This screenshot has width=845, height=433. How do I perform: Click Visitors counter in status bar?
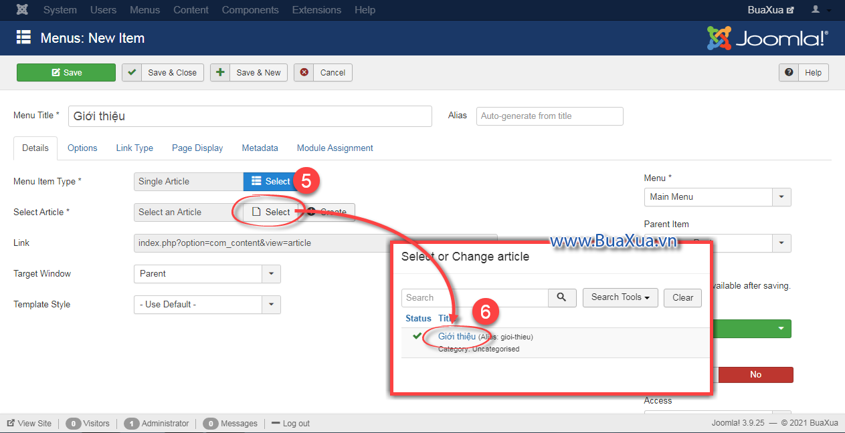click(x=88, y=423)
